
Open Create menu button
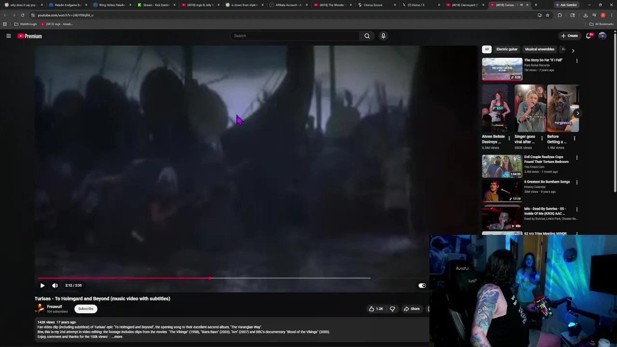pos(569,36)
